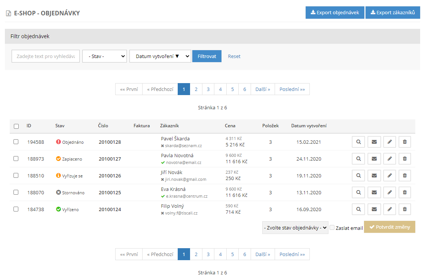Screen dimensions: 425x280
Task: Click magnifier icon for order 194588
Action: (358, 142)
